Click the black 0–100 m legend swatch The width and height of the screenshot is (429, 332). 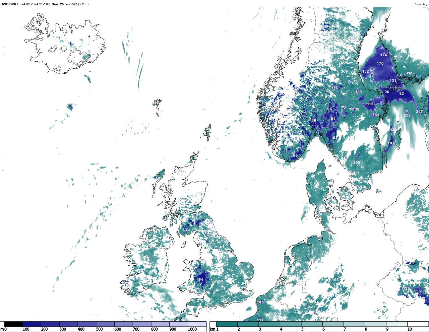[x=14, y=324]
